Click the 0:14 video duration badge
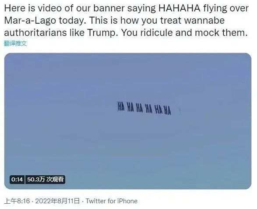Screen dimensions: 257x209 17,180
